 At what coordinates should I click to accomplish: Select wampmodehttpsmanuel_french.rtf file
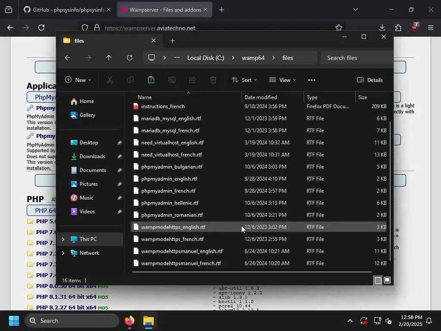click(x=258, y=263)
